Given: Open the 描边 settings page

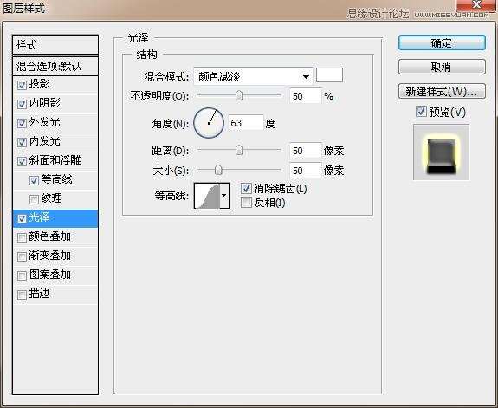Looking at the screenshot, I should pyautogui.click(x=39, y=294).
